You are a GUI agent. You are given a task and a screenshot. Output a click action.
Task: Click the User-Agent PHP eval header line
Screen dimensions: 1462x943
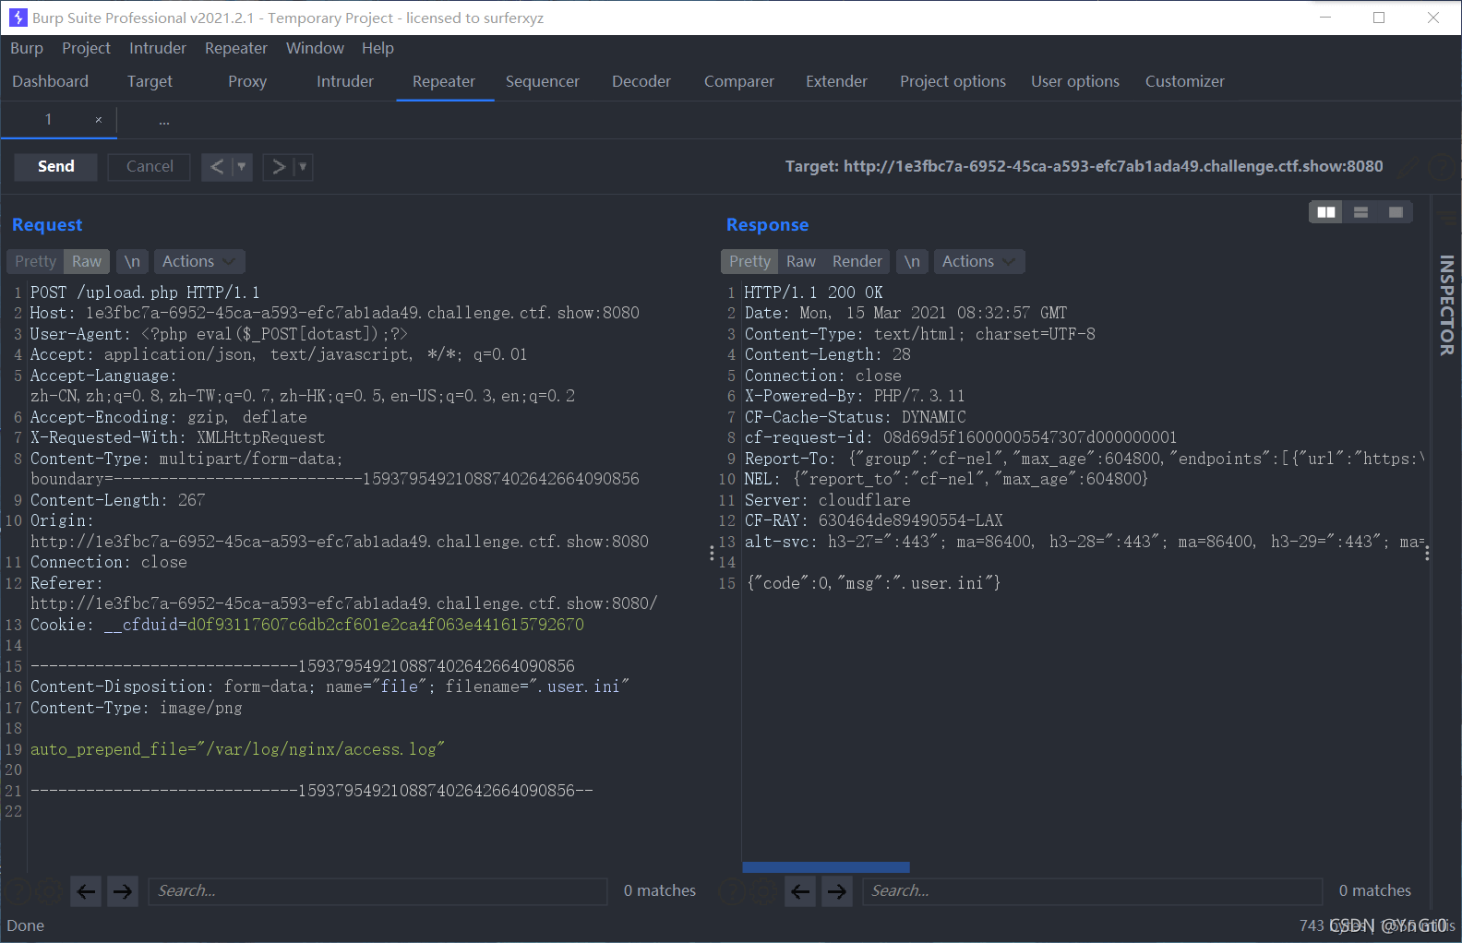point(219,334)
